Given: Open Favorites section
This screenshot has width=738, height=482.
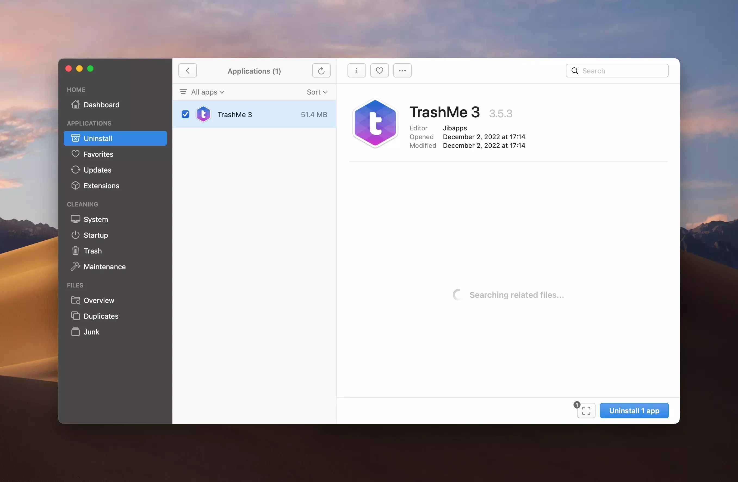Looking at the screenshot, I should pyautogui.click(x=115, y=154).
